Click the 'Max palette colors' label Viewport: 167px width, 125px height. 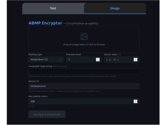pos(38,96)
